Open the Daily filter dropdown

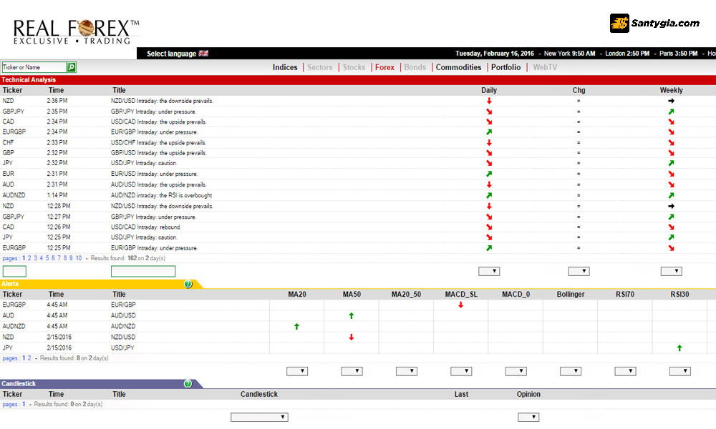[x=489, y=271]
